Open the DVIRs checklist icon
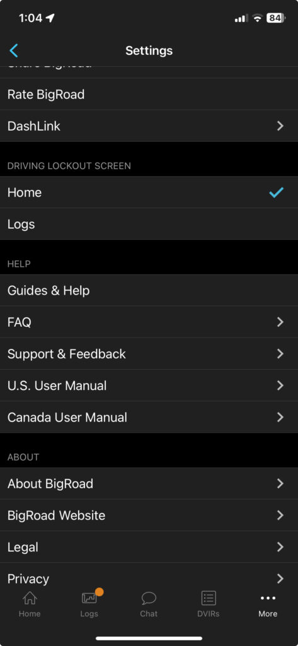The image size is (298, 646). coord(209,598)
